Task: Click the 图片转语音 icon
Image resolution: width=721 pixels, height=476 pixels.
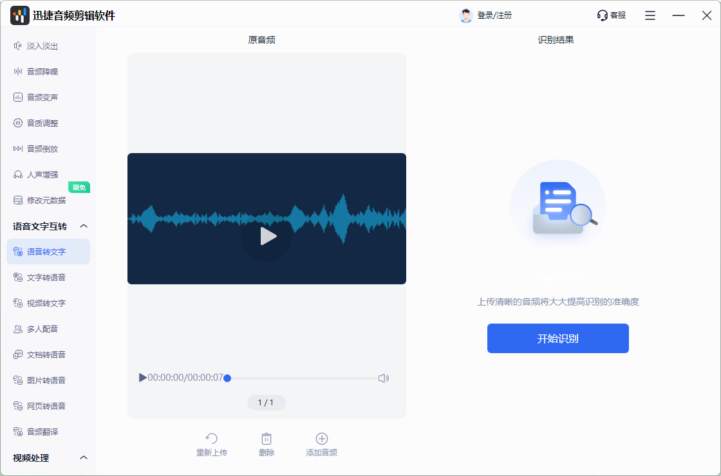Action: [x=18, y=380]
